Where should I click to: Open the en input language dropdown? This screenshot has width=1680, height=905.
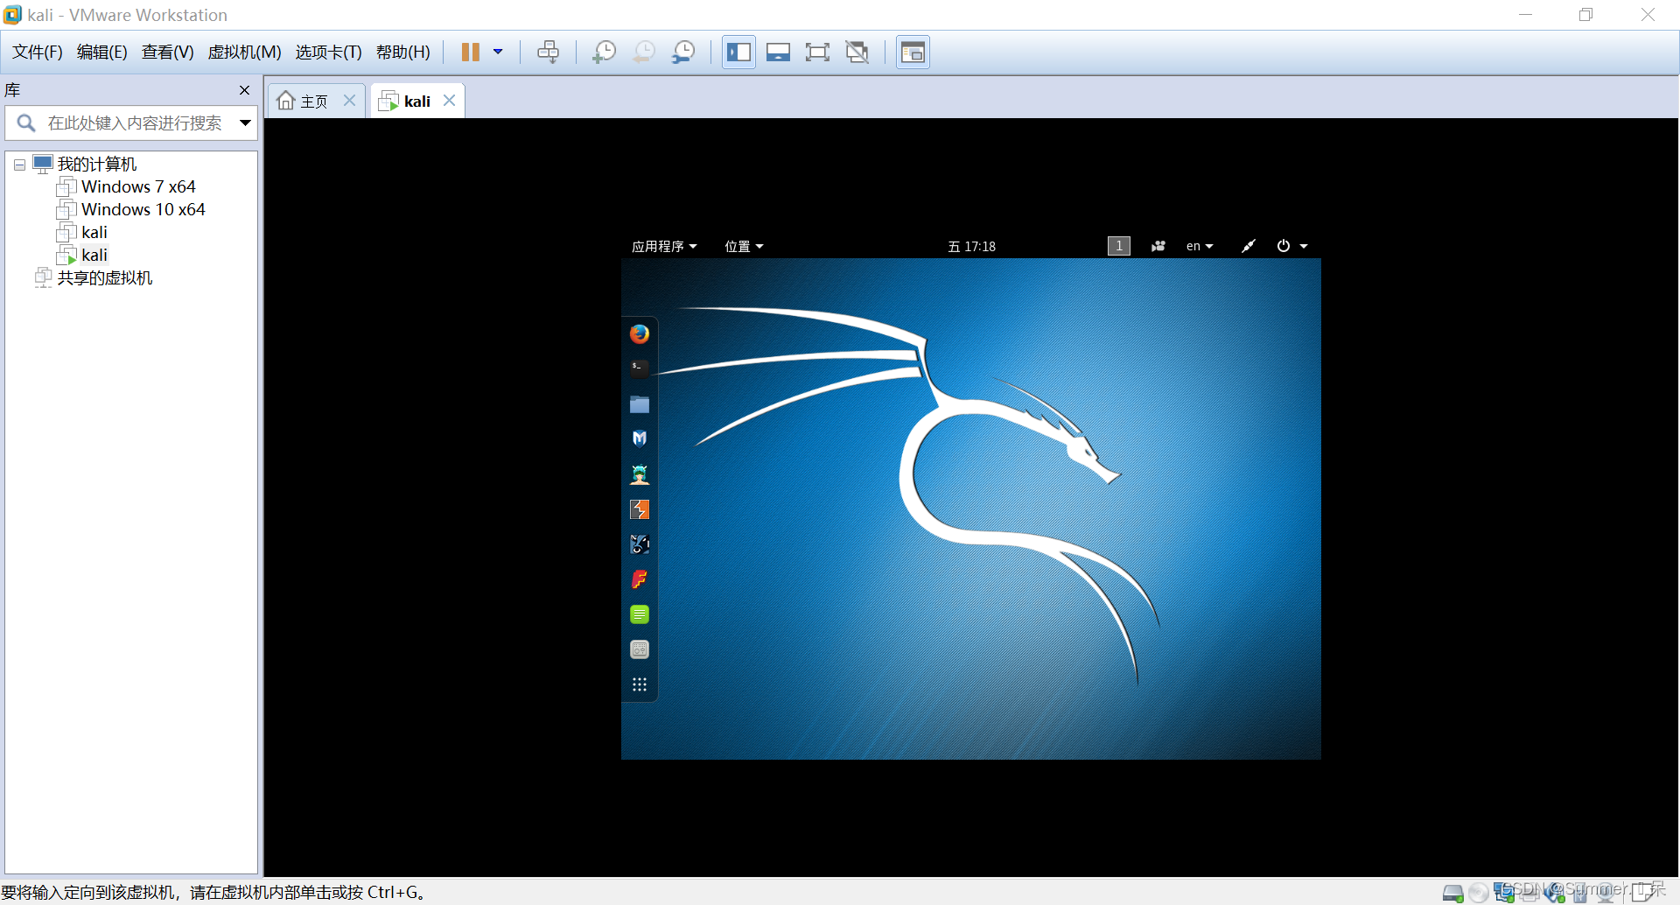click(1200, 247)
